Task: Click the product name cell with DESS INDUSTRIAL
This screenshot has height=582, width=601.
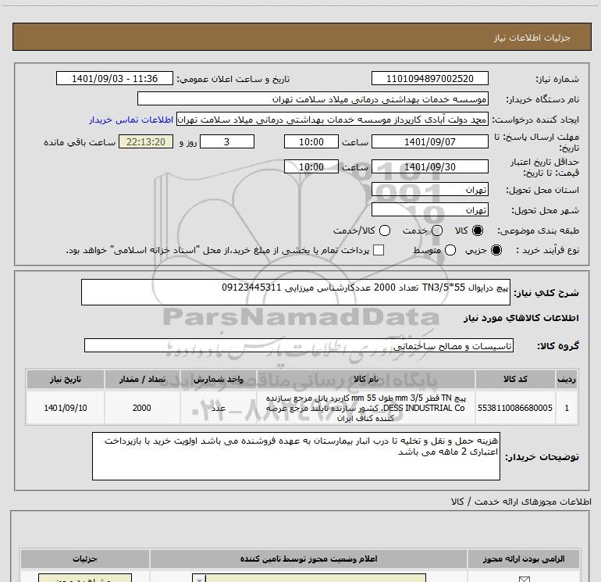Action: (x=365, y=408)
